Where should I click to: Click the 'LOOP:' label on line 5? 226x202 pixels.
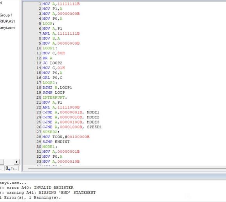pyautogui.click(x=49, y=24)
